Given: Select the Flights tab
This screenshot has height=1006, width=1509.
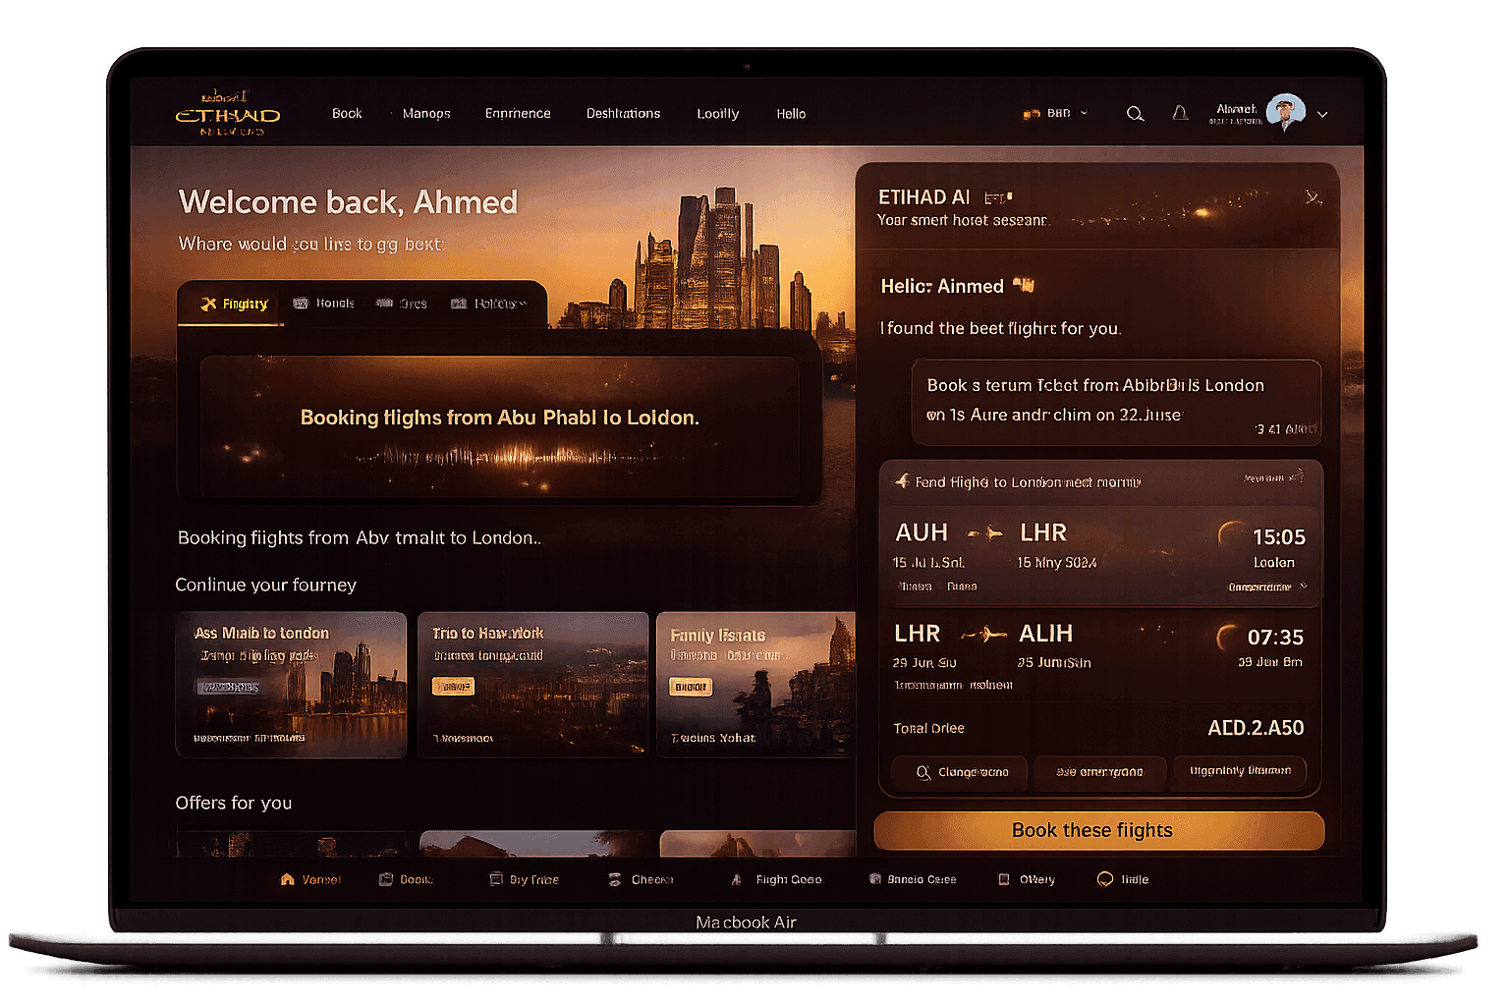Looking at the screenshot, I should (234, 304).
